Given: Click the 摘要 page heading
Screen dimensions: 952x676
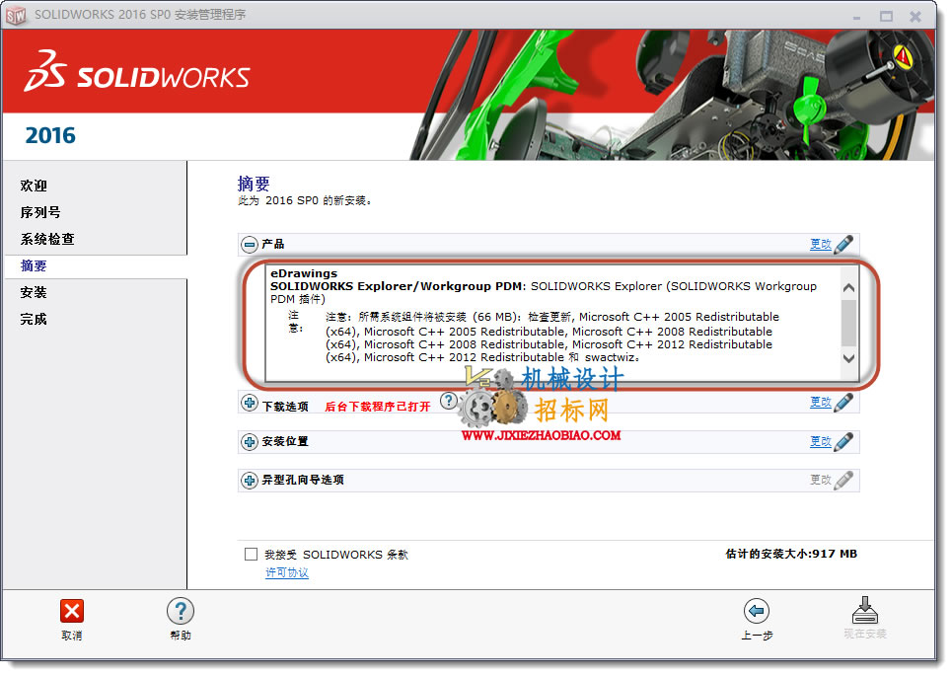Looking at the screenshot, I should (254, 184).
